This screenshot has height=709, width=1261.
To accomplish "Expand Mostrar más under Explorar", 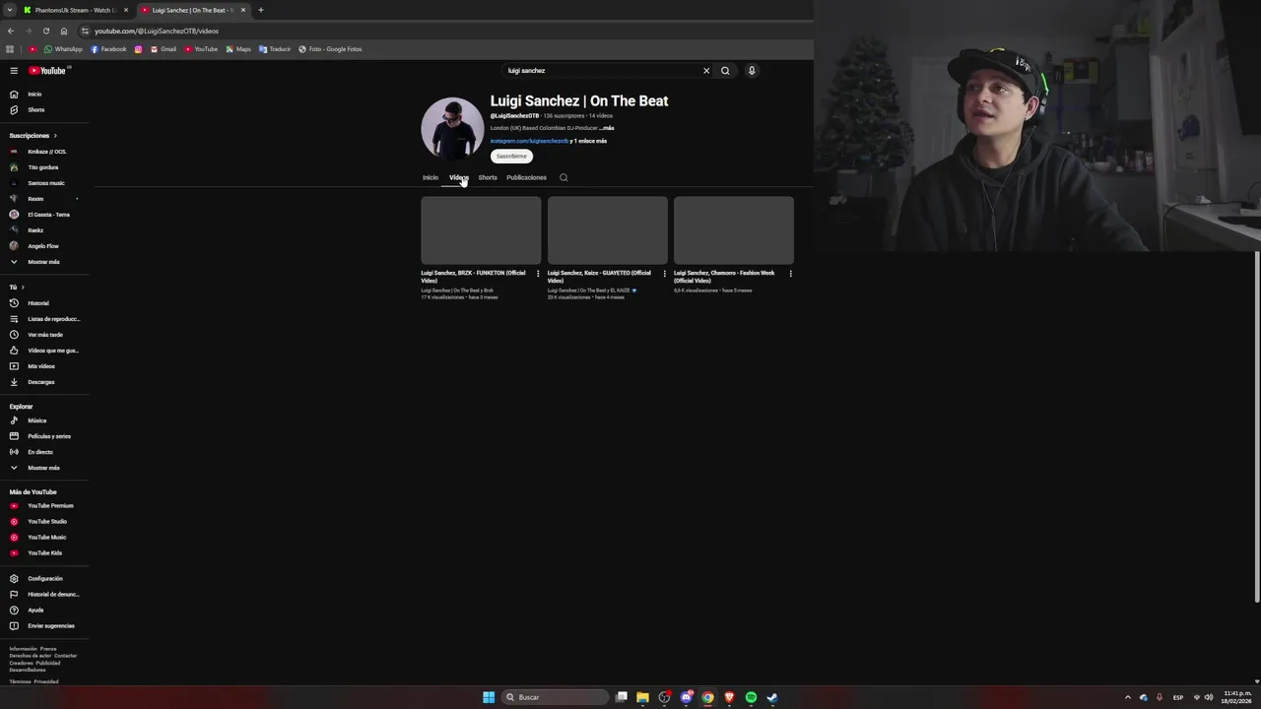I will click(44, 468).
